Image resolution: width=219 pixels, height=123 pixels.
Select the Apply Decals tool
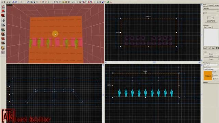(x=3, y=39)
